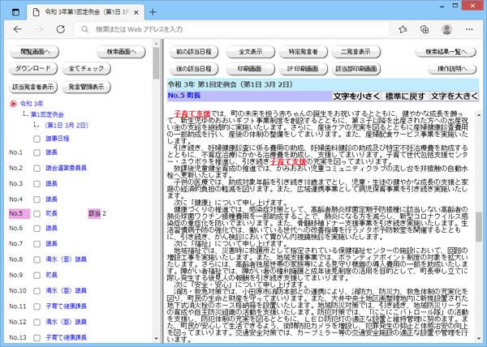Image resolution: width=487 pixels, height=347 pixels.
Task: Check the 議事日程 checkbox
Action: point(37,139)
